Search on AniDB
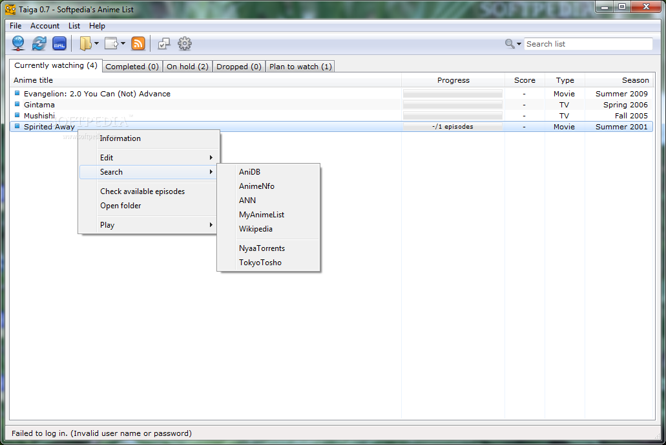 (x=269, y=172)
